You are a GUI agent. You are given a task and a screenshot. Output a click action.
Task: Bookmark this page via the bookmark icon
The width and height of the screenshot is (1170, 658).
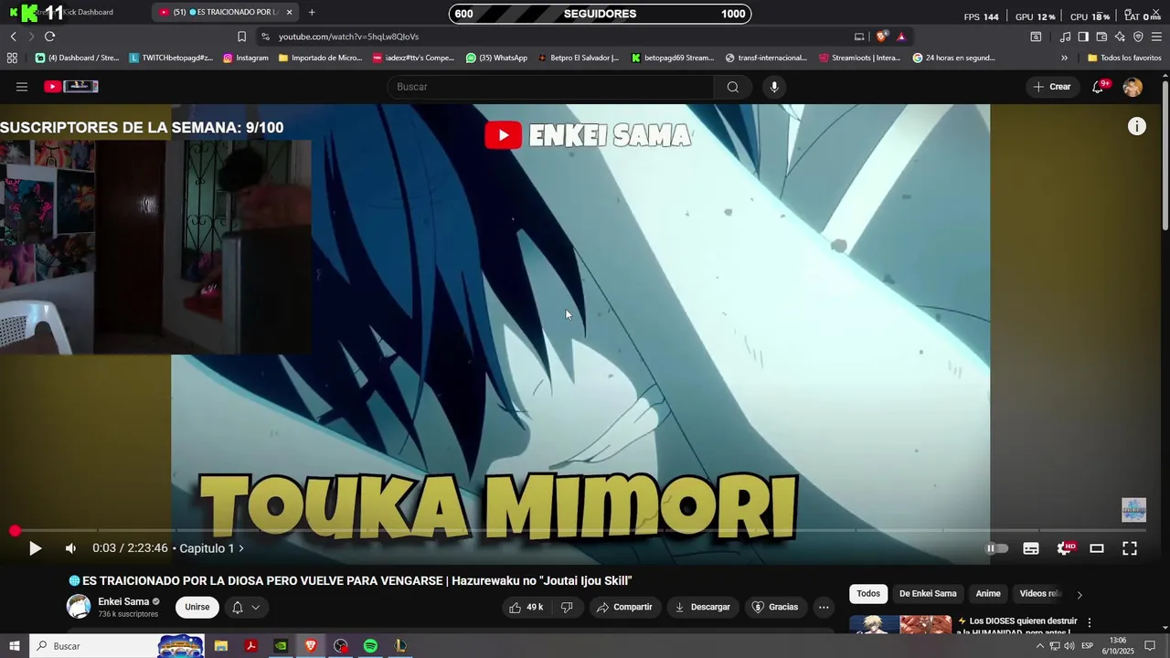click(x=241, y=37)
